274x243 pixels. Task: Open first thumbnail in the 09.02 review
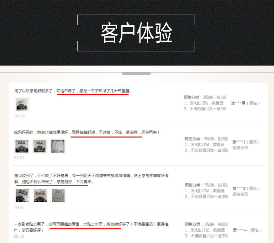[x=22, y=195]
